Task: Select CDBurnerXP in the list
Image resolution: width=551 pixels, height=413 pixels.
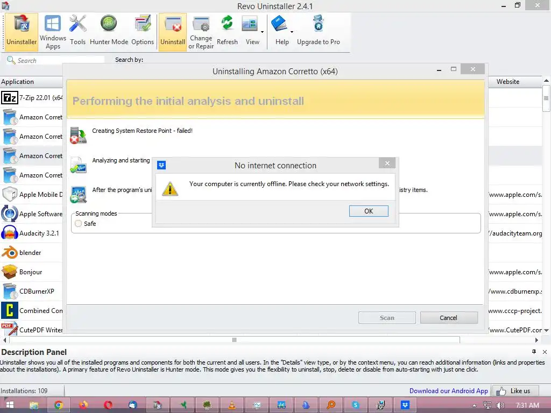Action: [x=32, y=291]
